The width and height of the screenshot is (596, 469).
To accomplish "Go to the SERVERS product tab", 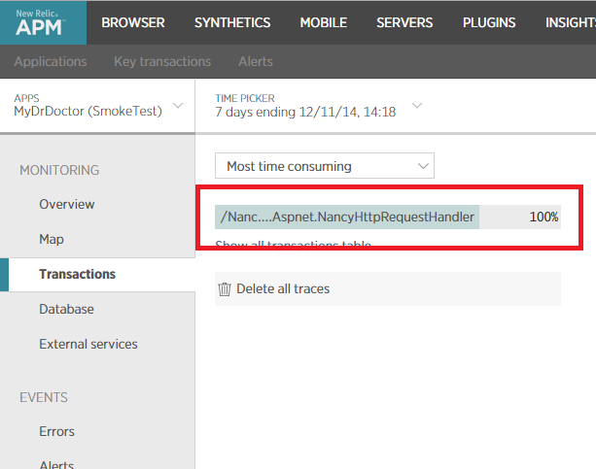I will click(404, 22).
